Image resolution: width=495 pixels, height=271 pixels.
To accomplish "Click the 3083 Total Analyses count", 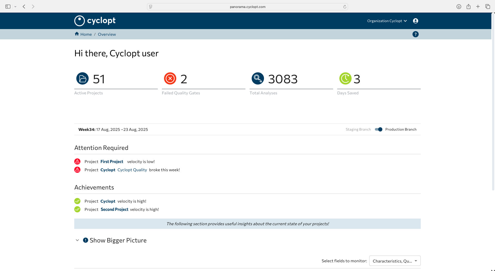I will 283,79.
